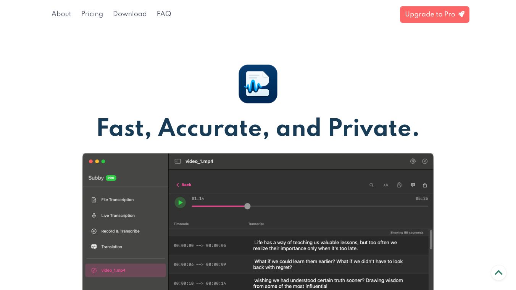Screen dimensions: 516x290
Task: Click the 01:14 elapsed time label
Action: (x=198, y=198)
